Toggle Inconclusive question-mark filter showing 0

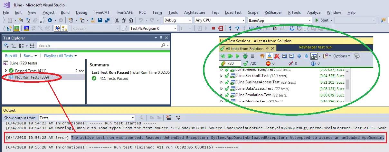pos(316,63)
